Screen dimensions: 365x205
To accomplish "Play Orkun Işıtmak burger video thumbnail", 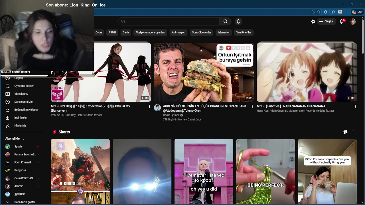I will 204,72.
